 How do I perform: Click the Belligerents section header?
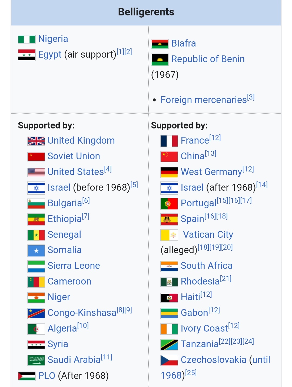tap(146, 12)
